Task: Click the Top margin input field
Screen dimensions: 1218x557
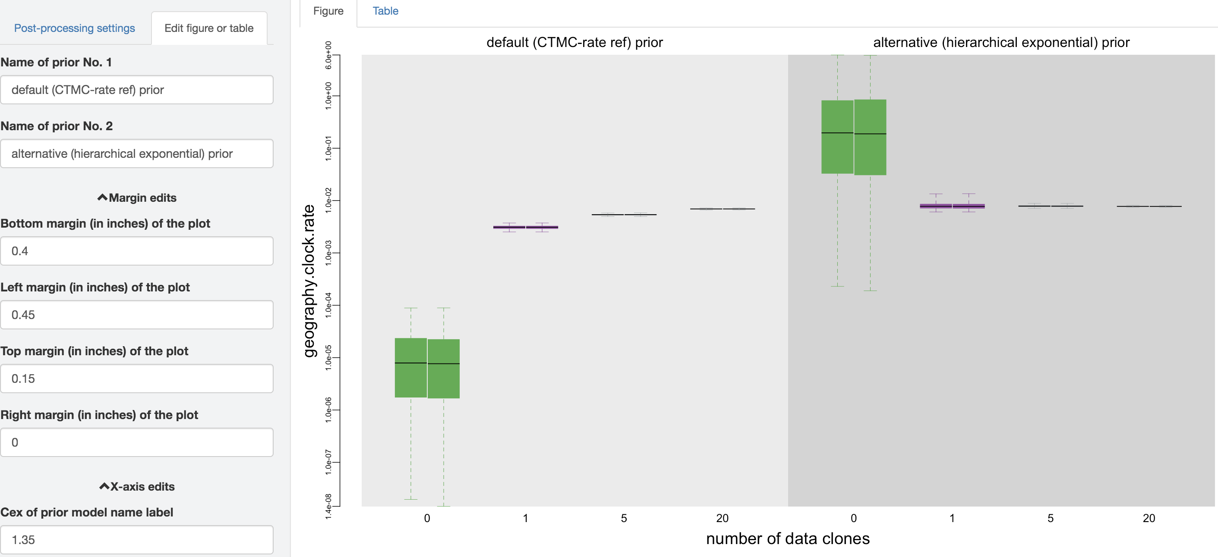Action: [137, 379]
